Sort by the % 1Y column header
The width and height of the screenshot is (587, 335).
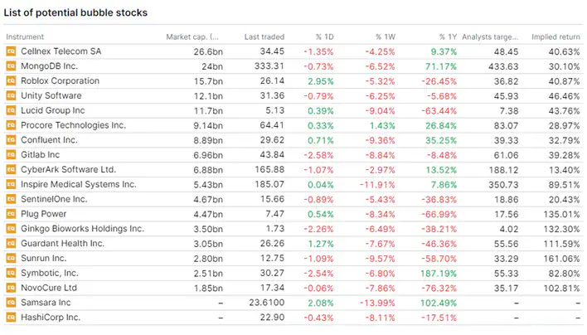[448, 36]
